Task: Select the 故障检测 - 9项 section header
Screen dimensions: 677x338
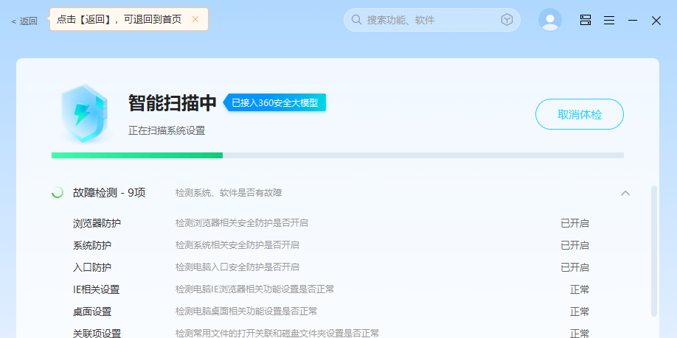Action: (x=109, y=193)
